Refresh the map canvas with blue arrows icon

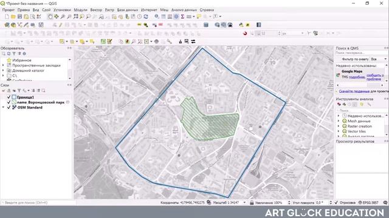coord(146,16)
